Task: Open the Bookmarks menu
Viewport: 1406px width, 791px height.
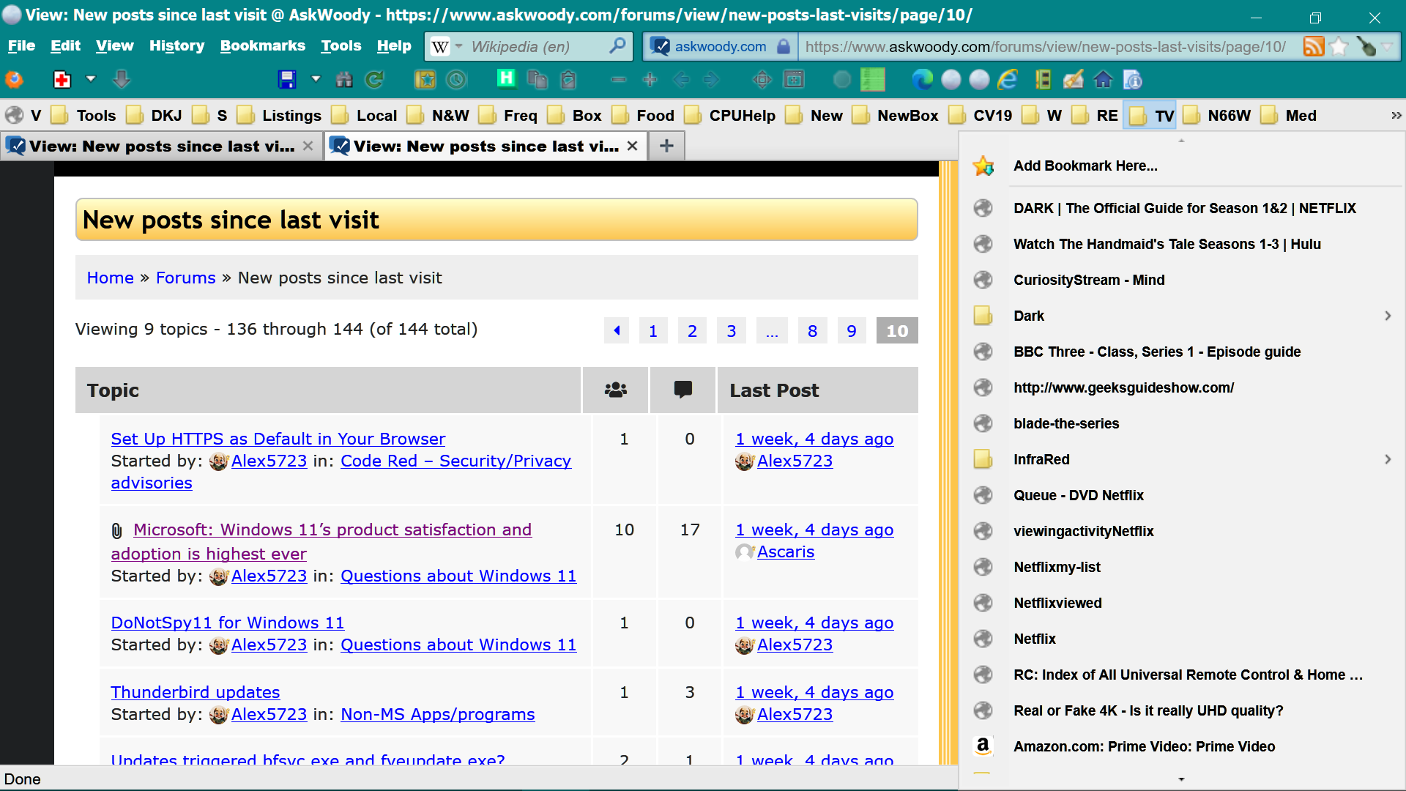Action: pos(262,45)
